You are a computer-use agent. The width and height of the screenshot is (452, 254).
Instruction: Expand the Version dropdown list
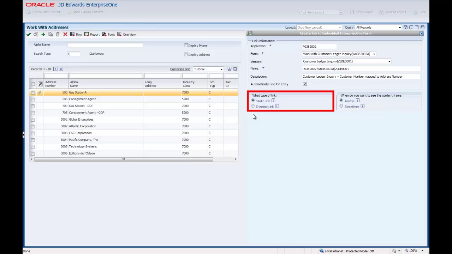389,61
